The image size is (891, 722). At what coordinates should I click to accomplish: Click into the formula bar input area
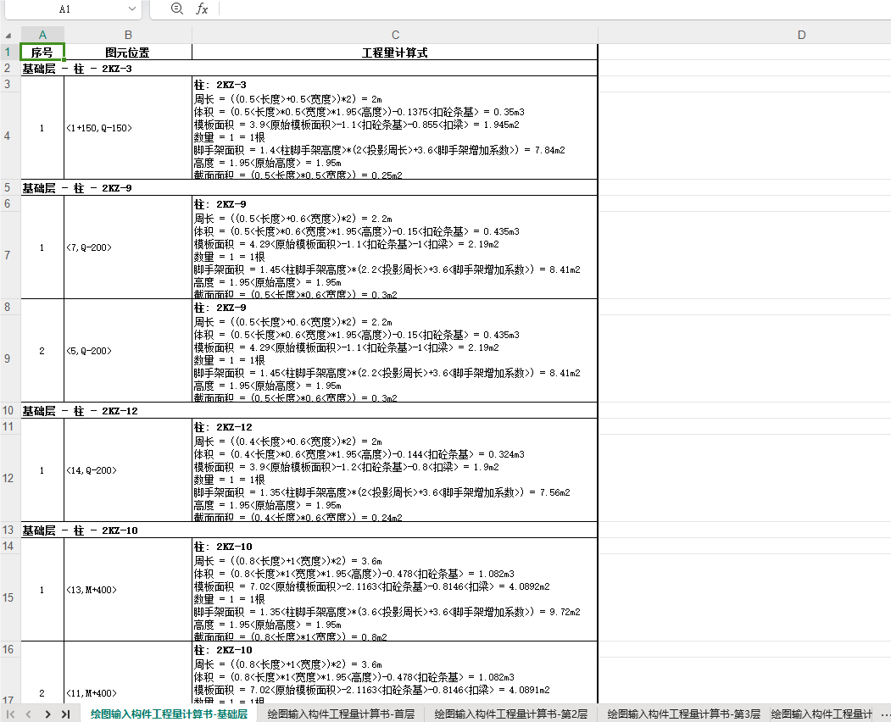click(x=554, y=8)
